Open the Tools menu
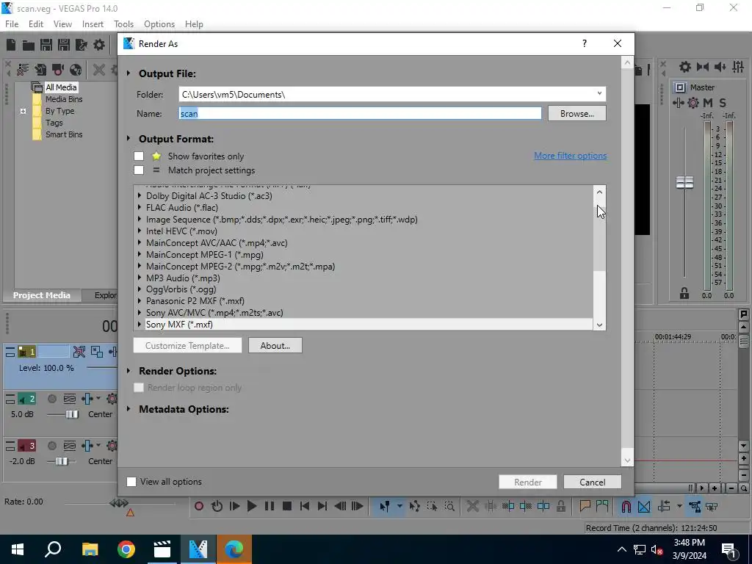752x564 pixels. 123,24
